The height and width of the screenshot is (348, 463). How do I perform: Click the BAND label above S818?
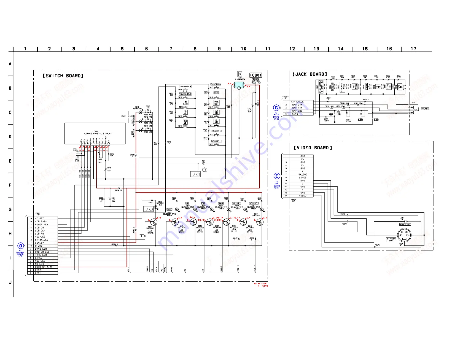pos(217,93)
